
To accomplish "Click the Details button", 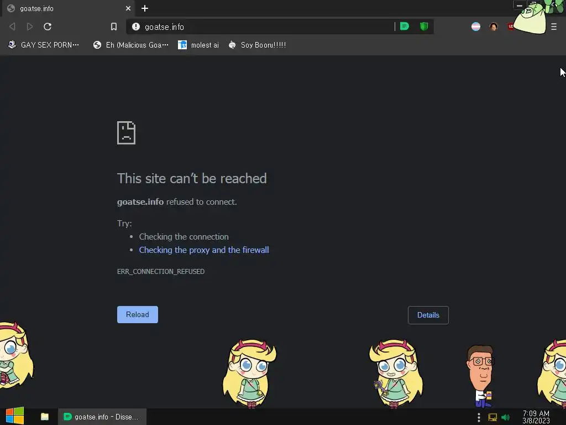I will [x=428, y=315].
